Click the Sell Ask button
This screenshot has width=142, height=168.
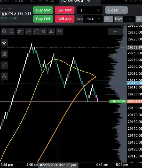(x=65, y=19)
